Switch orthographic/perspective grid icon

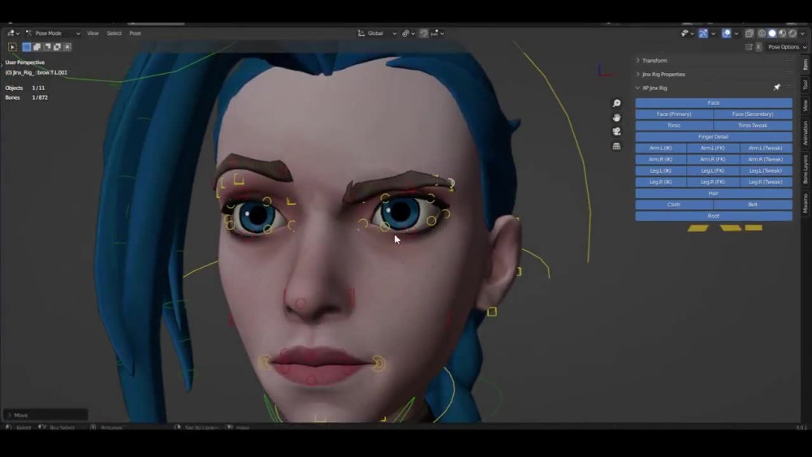tap(616, 146)
